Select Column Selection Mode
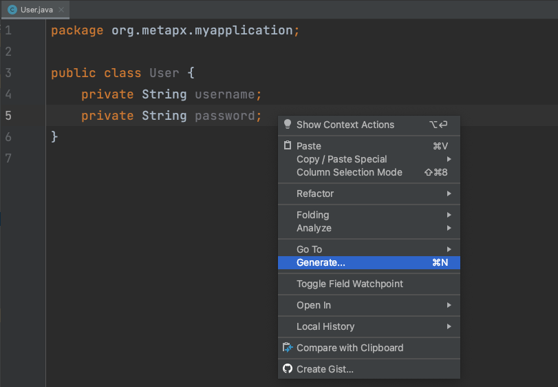Viewport: 558px width, 387px height. coord(369,172)
